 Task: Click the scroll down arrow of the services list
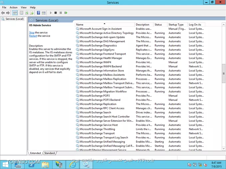224,149
